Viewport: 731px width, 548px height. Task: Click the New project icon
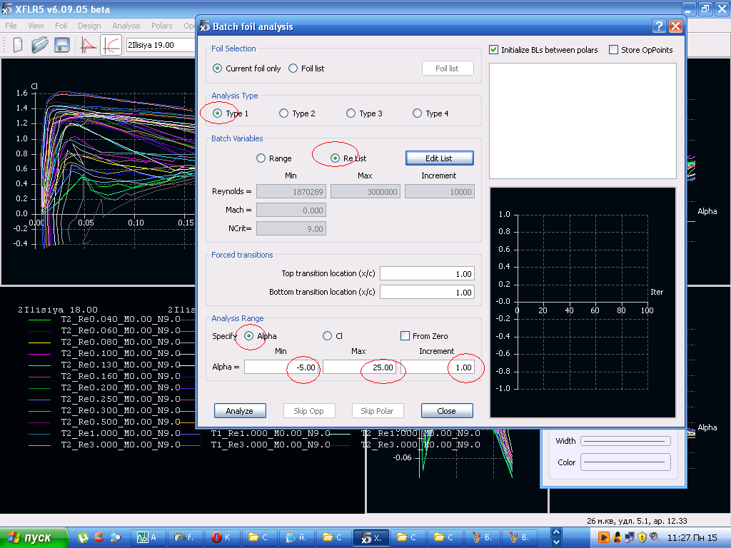[18, 45]
